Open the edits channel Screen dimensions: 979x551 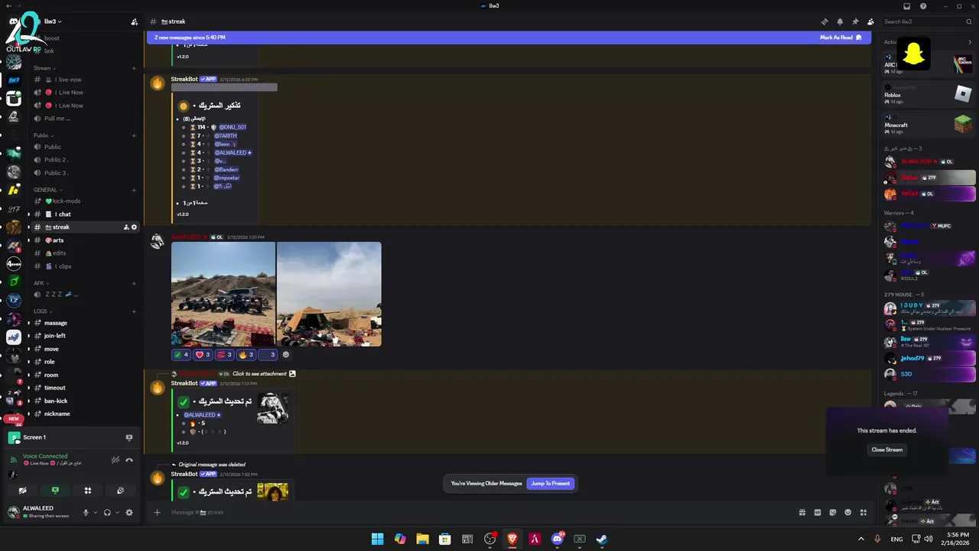[84, 253]
